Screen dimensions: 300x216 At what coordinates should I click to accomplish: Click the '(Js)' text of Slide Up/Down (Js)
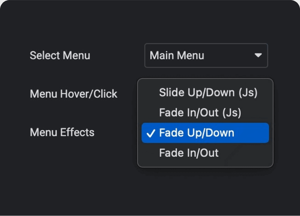248,93
